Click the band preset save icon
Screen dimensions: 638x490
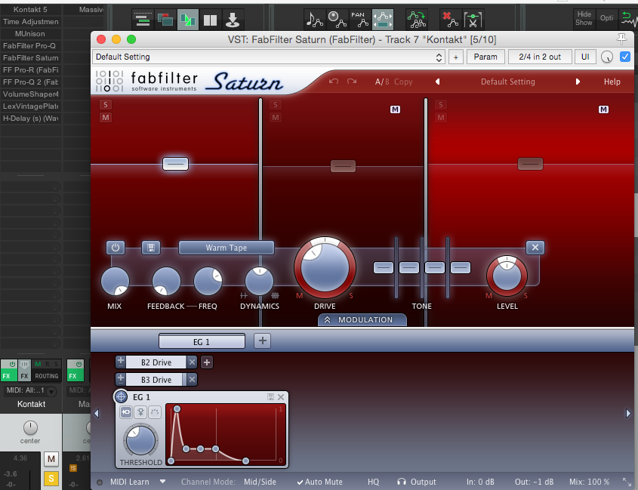click(x=151, y=248)
